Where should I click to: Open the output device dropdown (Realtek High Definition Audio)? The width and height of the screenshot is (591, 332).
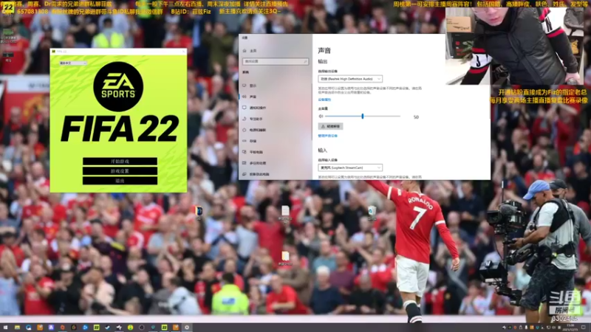(x=350, y=79)
